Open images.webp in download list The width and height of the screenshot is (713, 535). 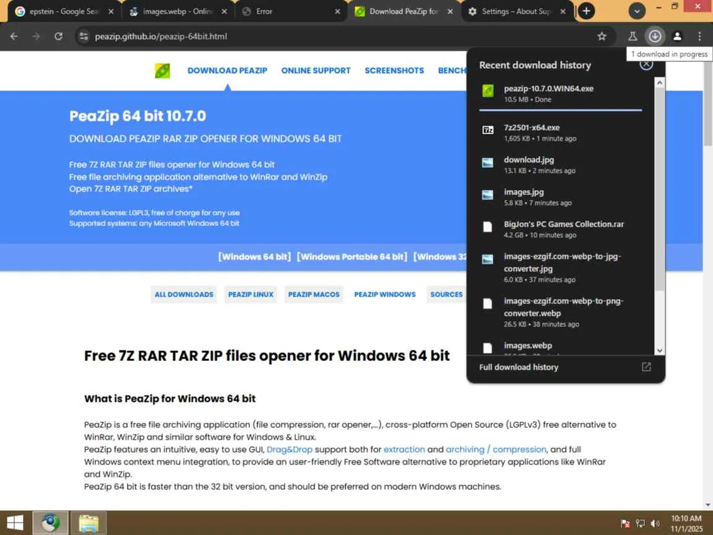pyautogui.click(x=560, y=346)
